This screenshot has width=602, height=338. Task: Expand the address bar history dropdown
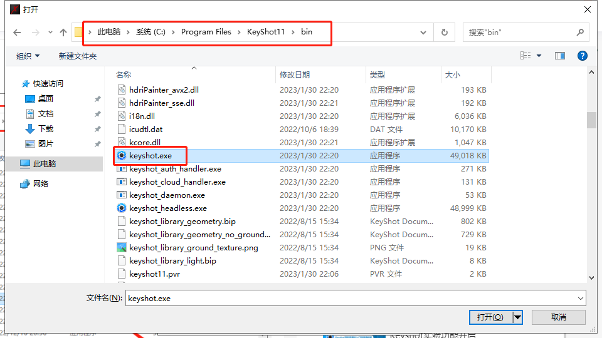[x=423, y=33]
